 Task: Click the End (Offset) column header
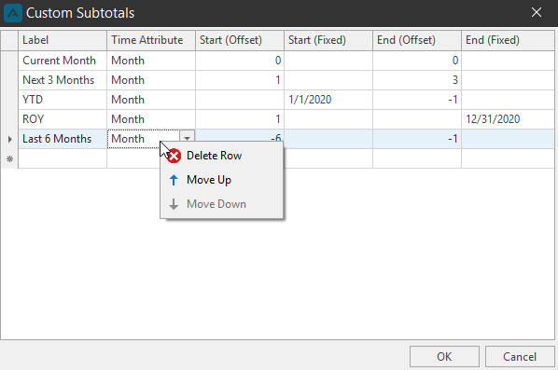pos(417,40)
